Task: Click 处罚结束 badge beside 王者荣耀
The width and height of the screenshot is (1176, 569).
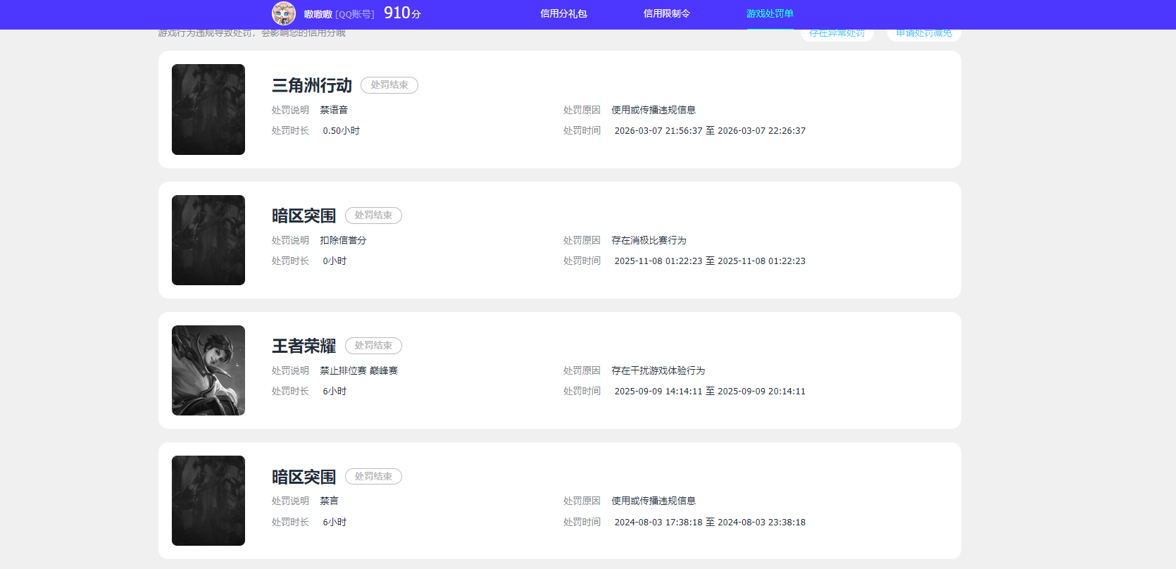Action: pyautogui.click(x=373, y=346)
